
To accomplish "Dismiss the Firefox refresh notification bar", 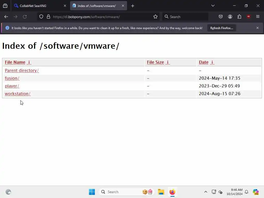I will coord(258,28).
